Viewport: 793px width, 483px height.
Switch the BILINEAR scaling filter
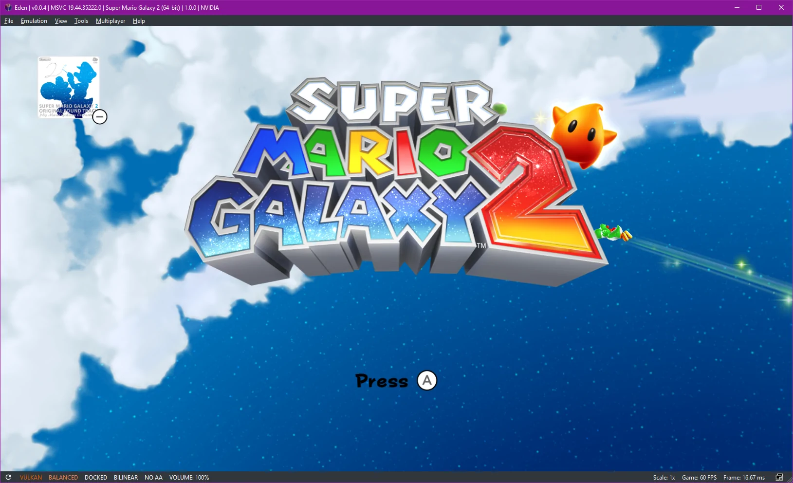[126, 478]
